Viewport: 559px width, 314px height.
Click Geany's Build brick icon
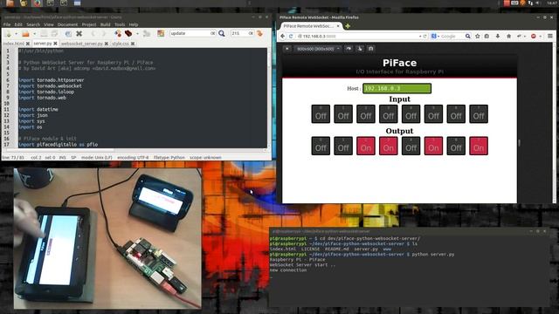coord(128,33)
